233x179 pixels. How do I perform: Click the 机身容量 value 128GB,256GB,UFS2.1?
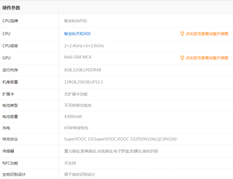pos(83,82)
